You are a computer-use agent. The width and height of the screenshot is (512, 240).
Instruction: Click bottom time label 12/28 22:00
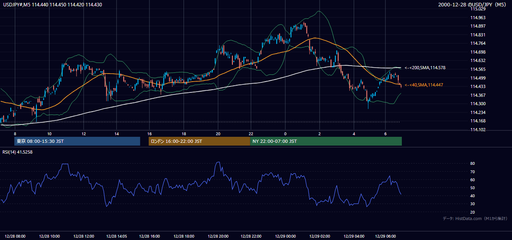pyautogui.click(x=252, y=236)
